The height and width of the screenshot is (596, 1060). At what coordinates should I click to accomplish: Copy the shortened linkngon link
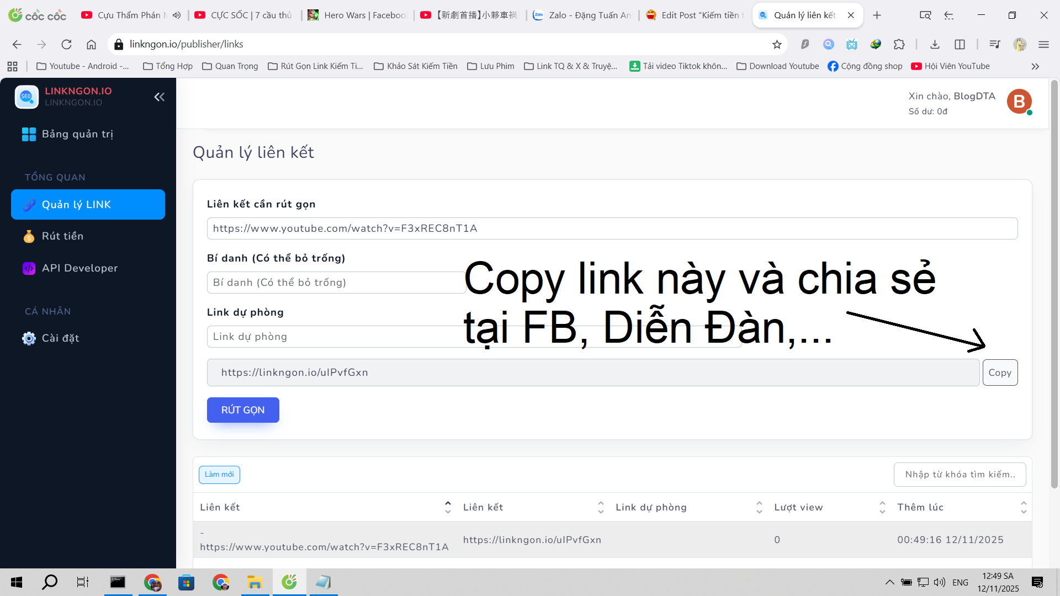[999, 372]
